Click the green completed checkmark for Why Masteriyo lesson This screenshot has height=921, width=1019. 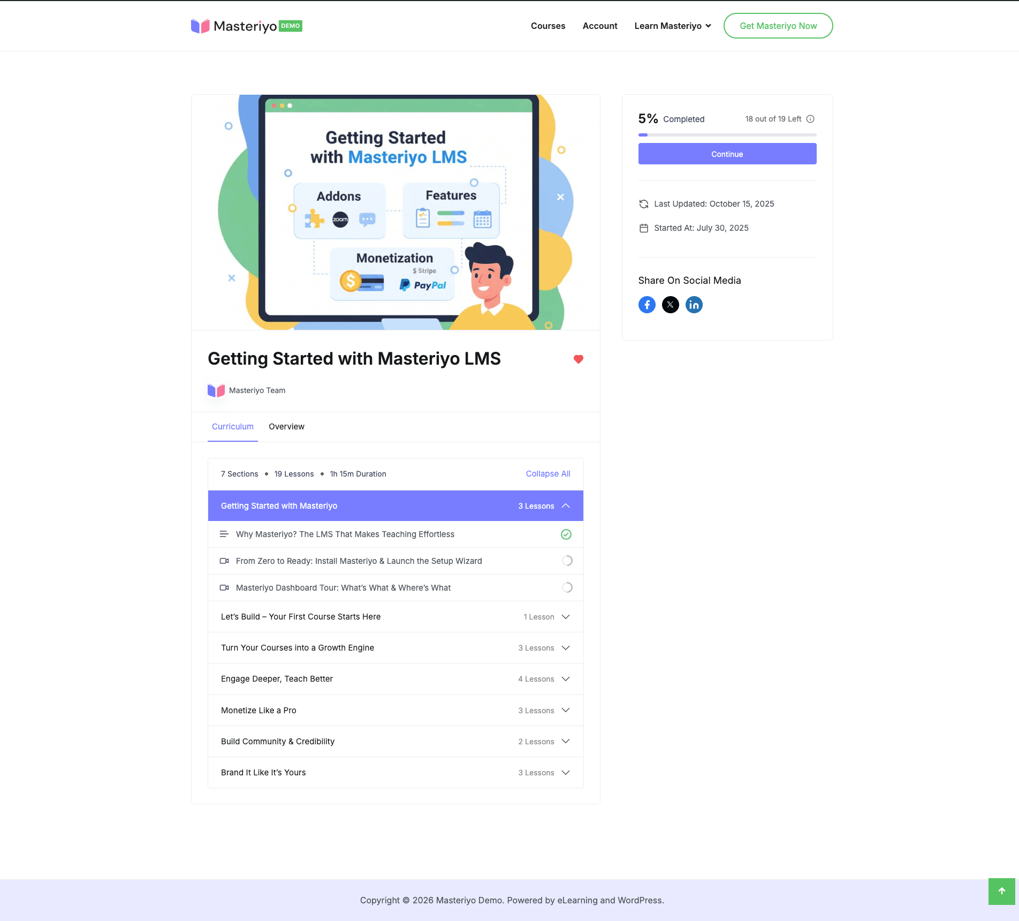pyautogui.click(x=566, y=534)
